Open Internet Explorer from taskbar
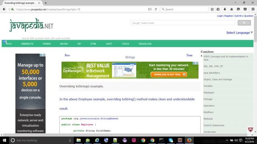The image size is (257, 144). pos(97,140)
